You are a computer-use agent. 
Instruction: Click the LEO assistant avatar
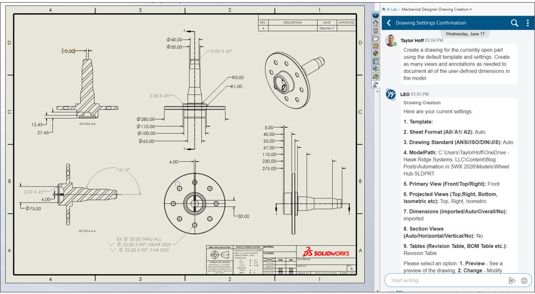click(391, 94)
